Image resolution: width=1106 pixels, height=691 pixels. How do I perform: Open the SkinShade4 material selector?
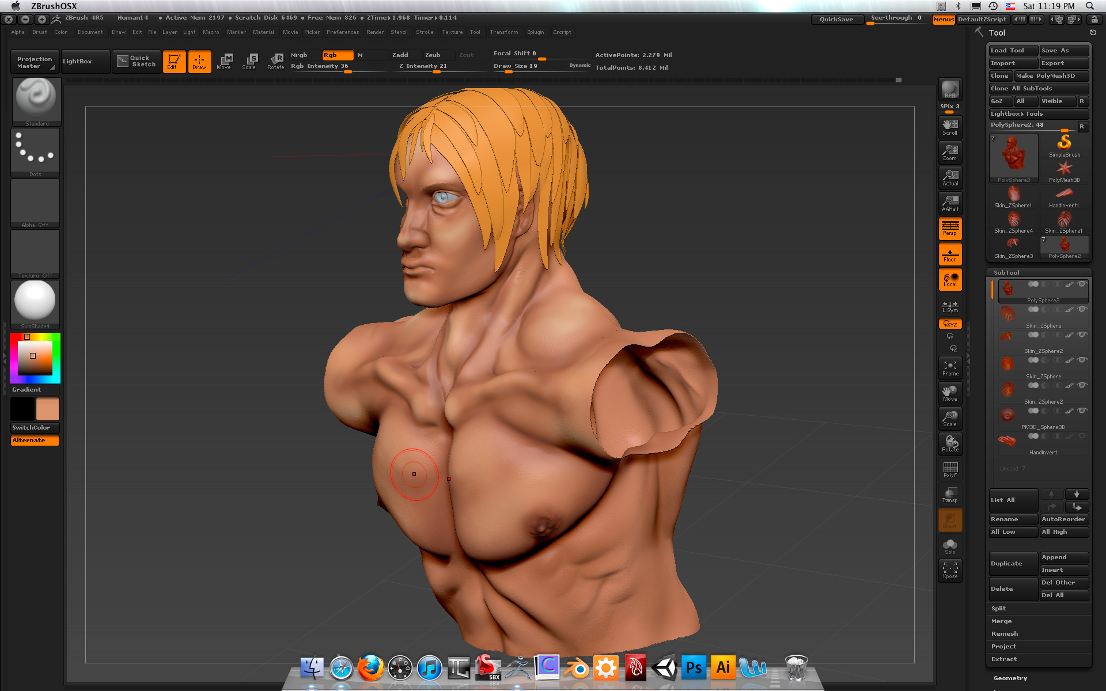coord(35,305)
